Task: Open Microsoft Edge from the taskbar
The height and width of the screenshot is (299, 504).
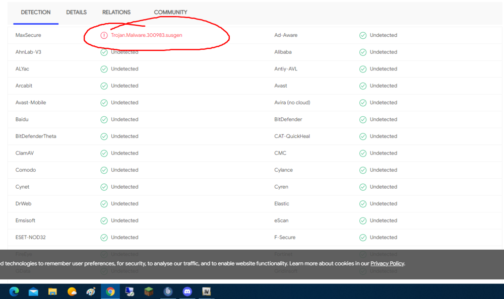Action: point(14,291)
